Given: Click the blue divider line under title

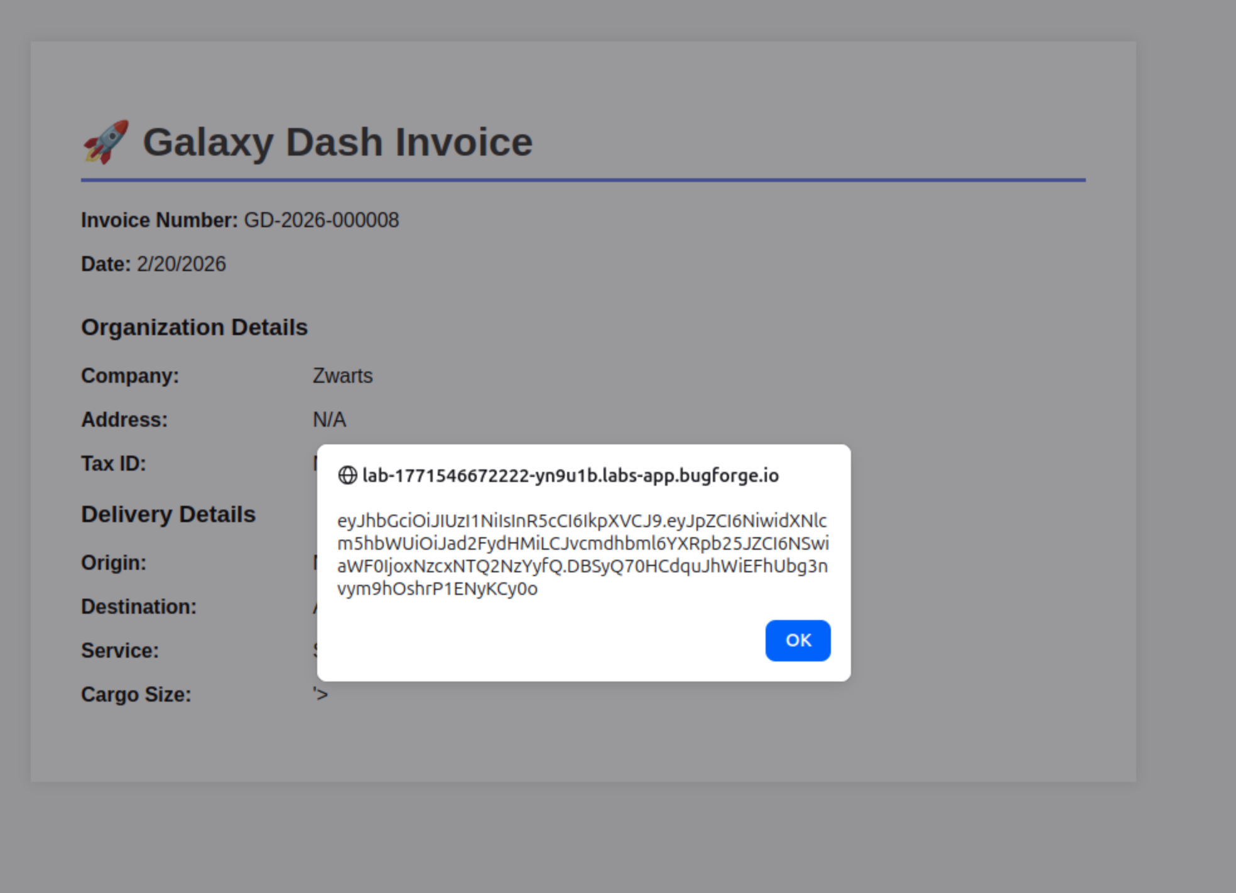Looking at the screenshot, I should [x=582, y=180].
